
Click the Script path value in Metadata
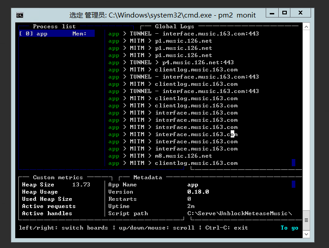click(x=240, y=213)
